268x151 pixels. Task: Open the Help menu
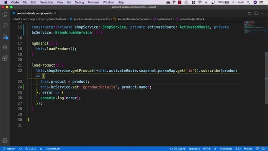coord(121,2)
